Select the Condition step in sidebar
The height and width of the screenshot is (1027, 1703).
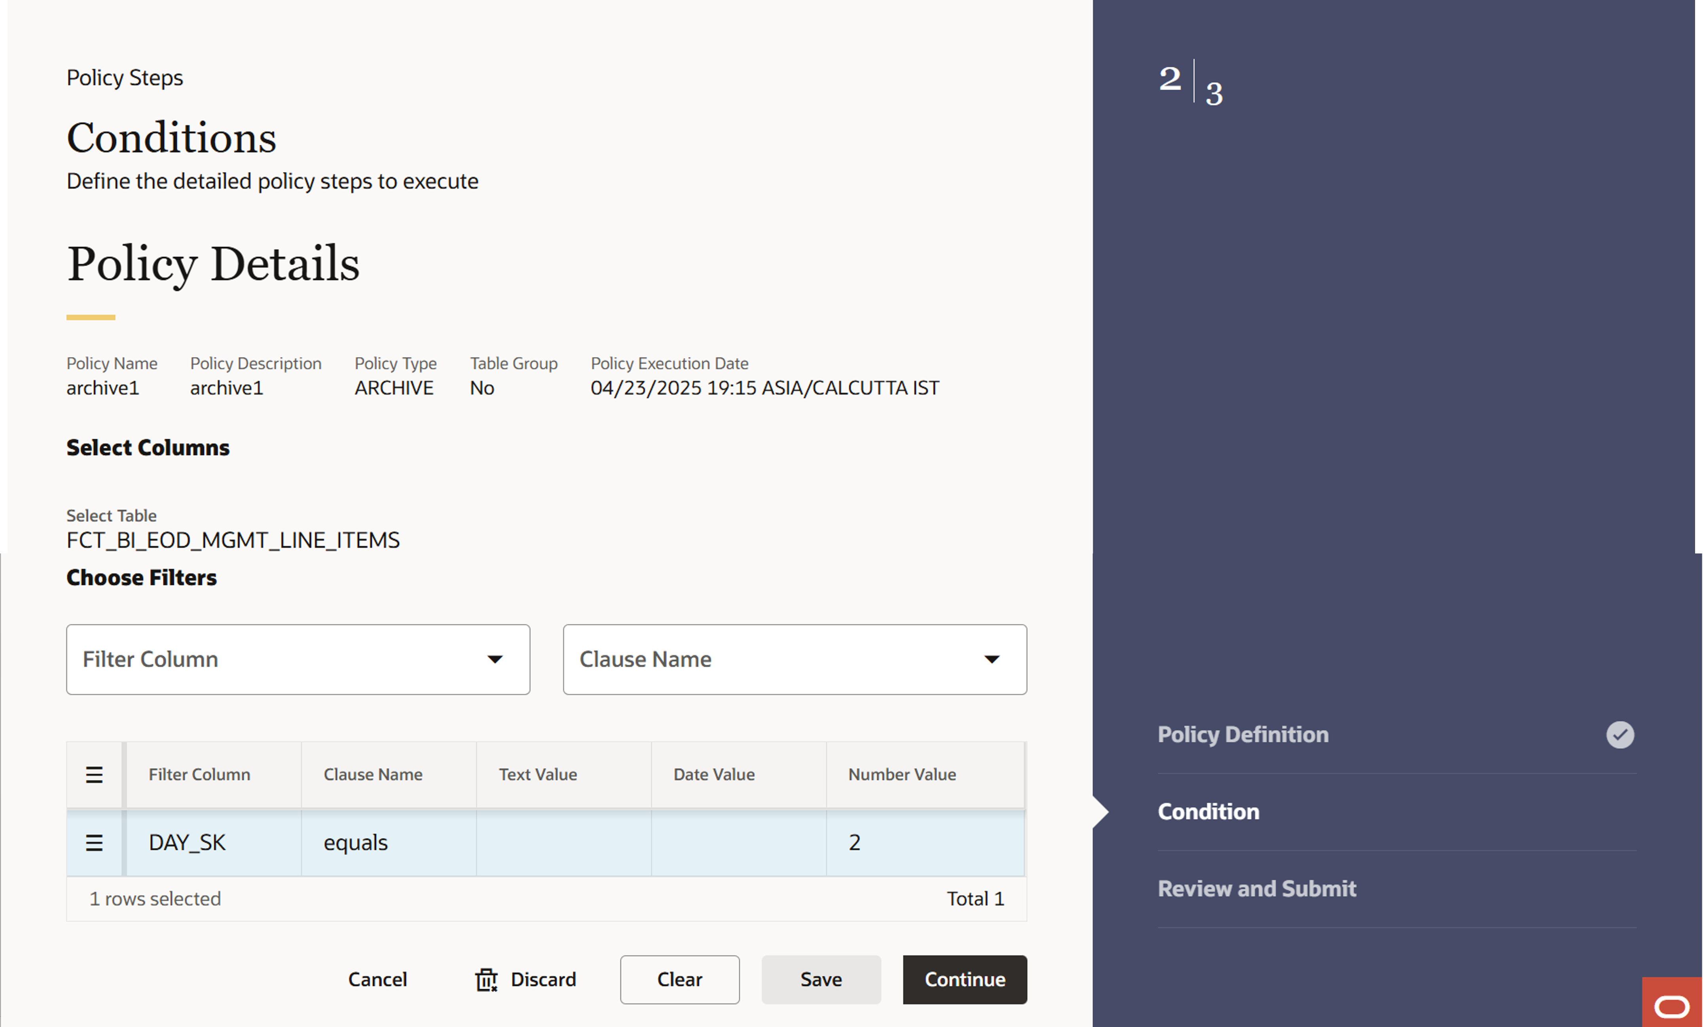(1208, 811)
